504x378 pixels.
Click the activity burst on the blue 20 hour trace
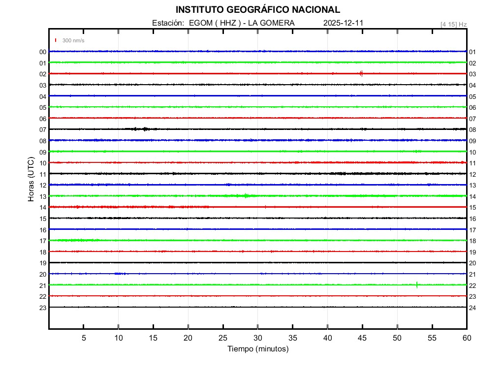[x=120, y=273]
